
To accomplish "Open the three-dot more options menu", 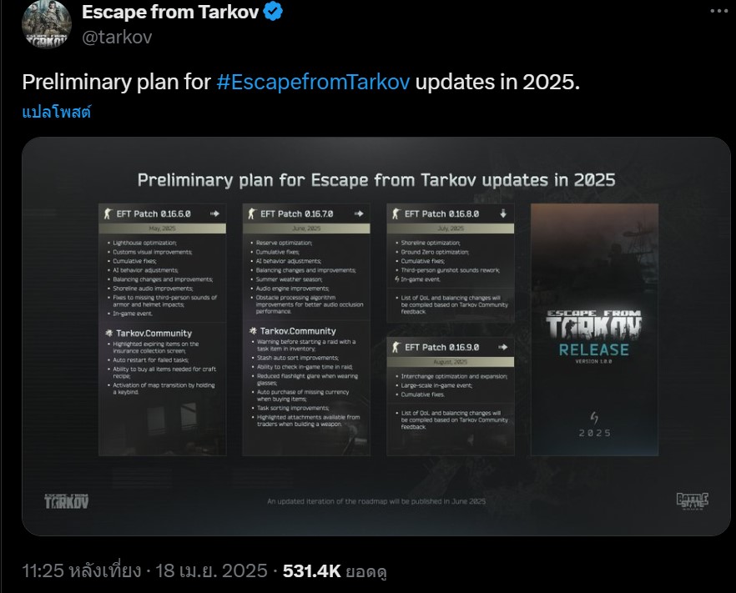I will click(718, 11).
